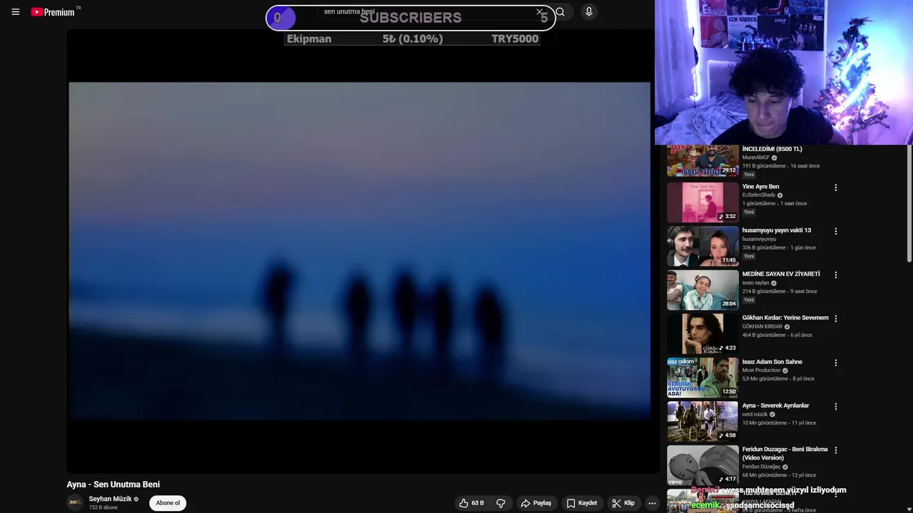Open options for Feridun Duzagac video
913x513 pixels.
836,450
